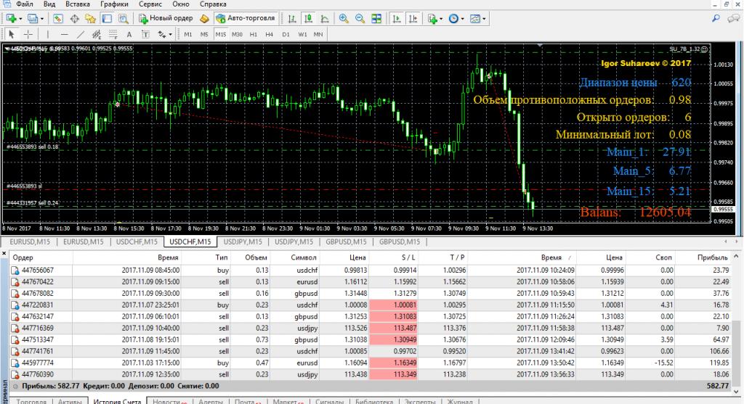This screenshot has width=744, height=404.
Task: Select the trendline drawing tool
Action: 81,34
